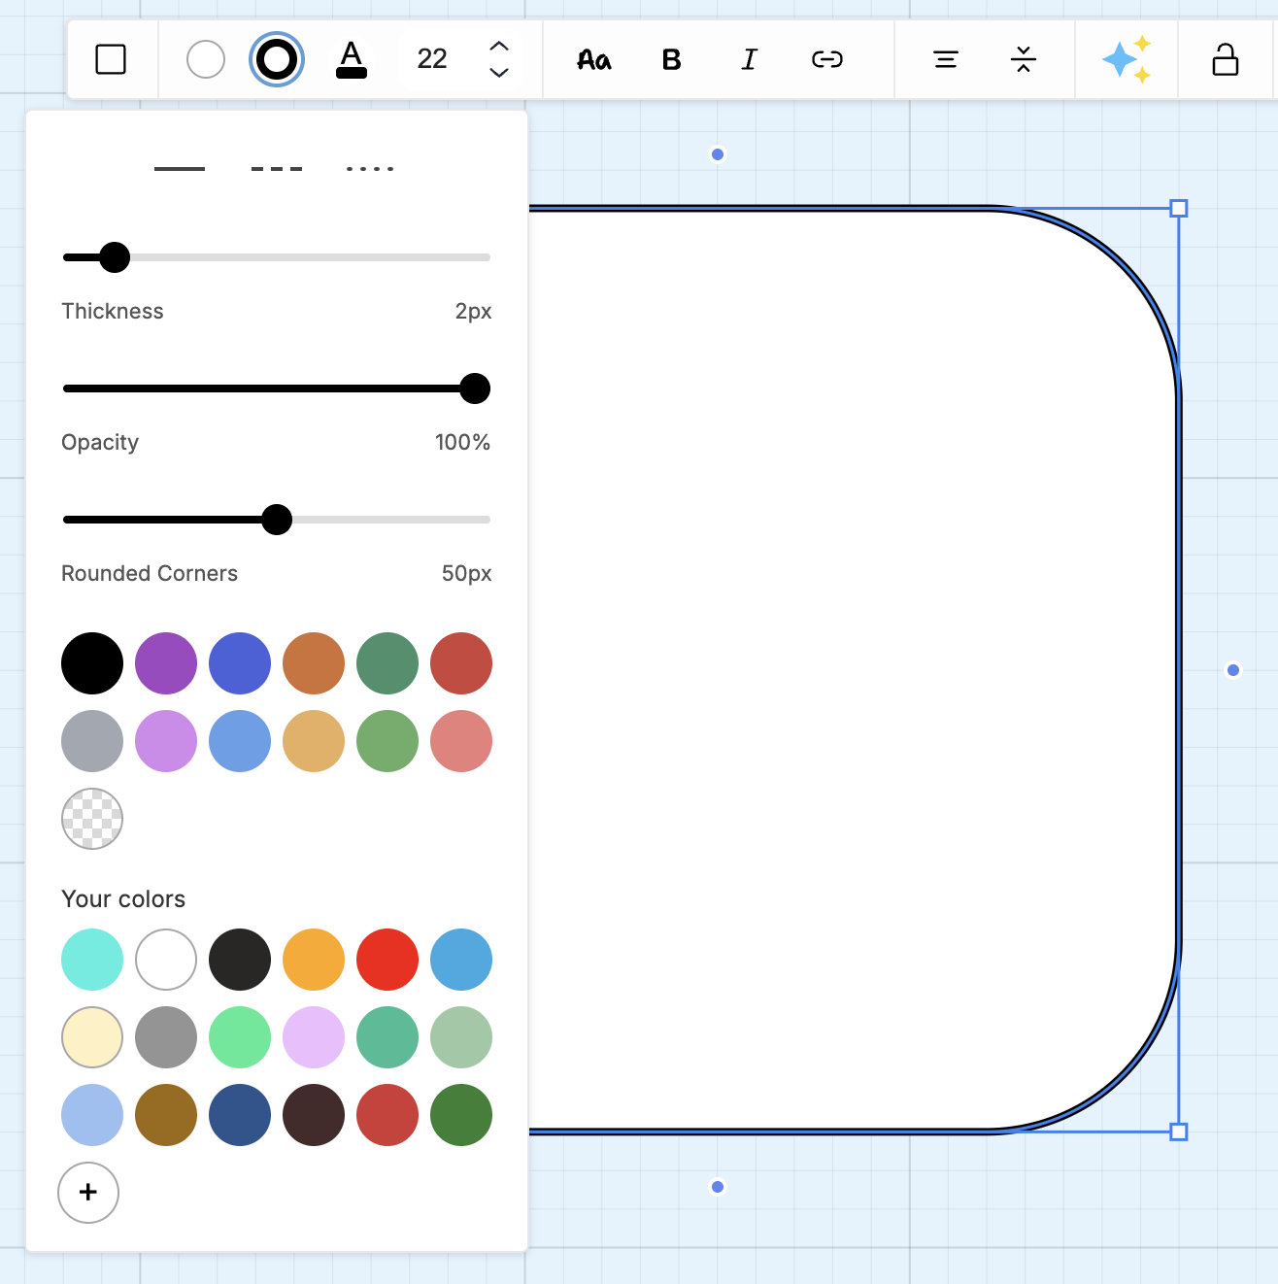1278x1284 pixels.
Task: Insert a link with the chain icon
Action: pyautogui.click(x=827, y=59)
